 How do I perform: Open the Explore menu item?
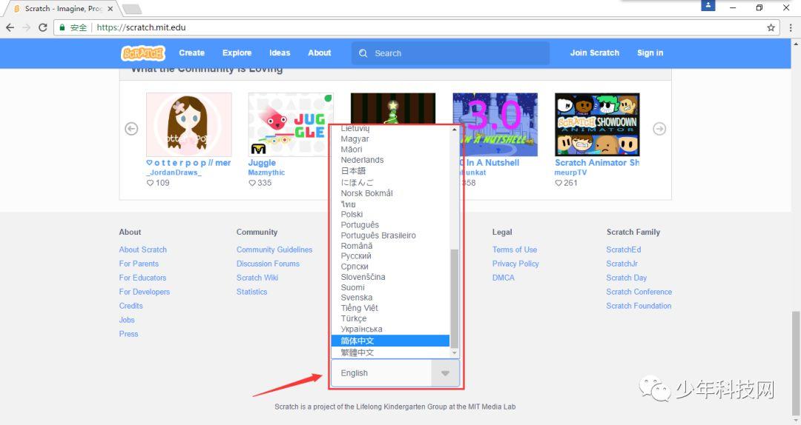coord(237,53)
